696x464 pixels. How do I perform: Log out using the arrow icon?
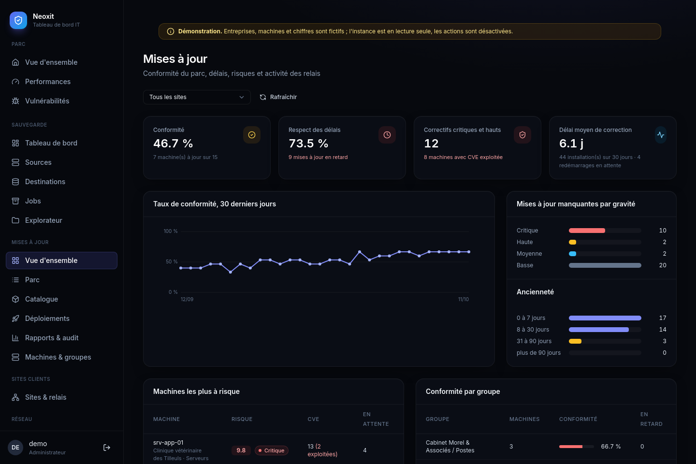click(107, 448)
